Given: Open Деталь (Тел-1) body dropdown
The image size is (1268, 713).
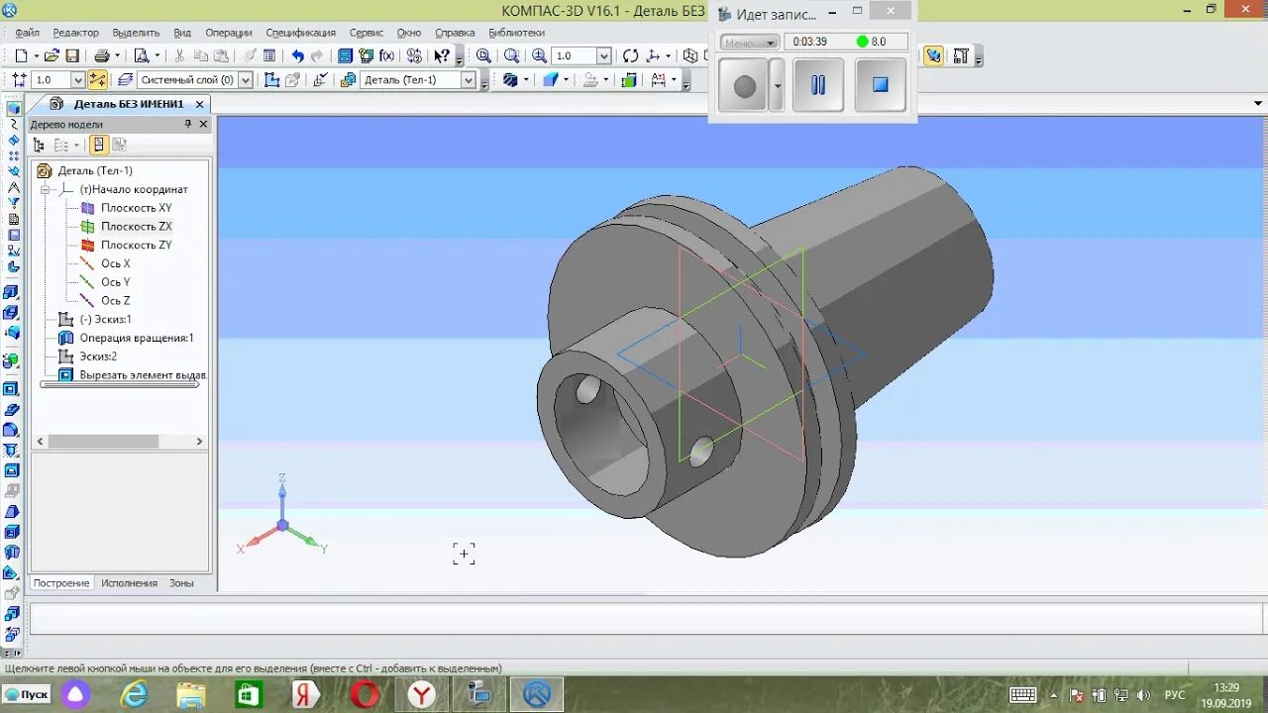Looking at the screenshot, I should 469,79.
